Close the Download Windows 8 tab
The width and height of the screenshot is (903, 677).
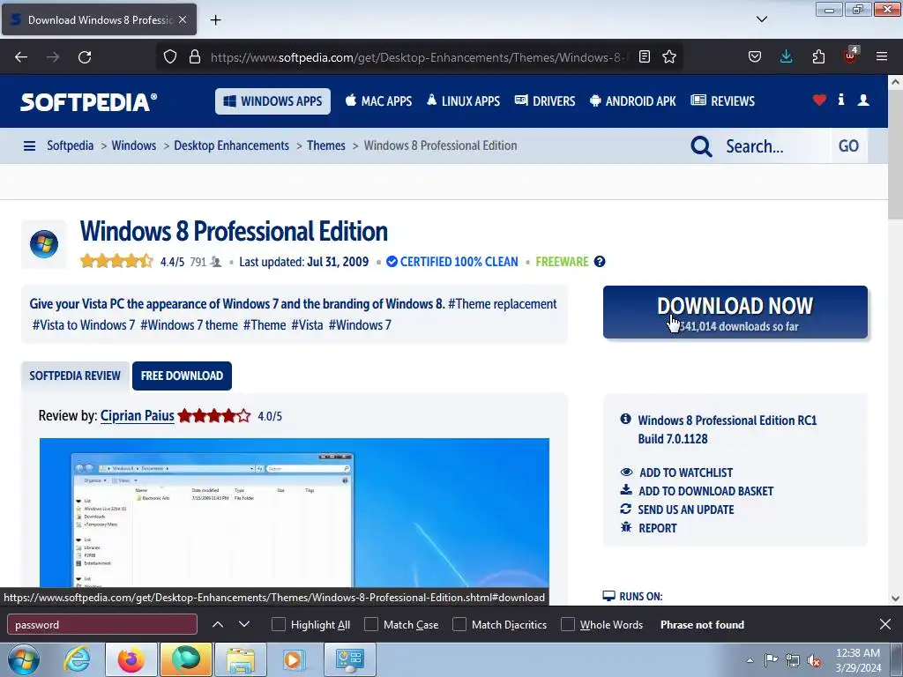coord(183,19)
